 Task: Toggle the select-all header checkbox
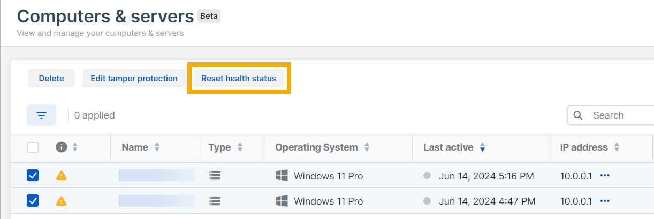pyautogui.click(x=33, y=147)
